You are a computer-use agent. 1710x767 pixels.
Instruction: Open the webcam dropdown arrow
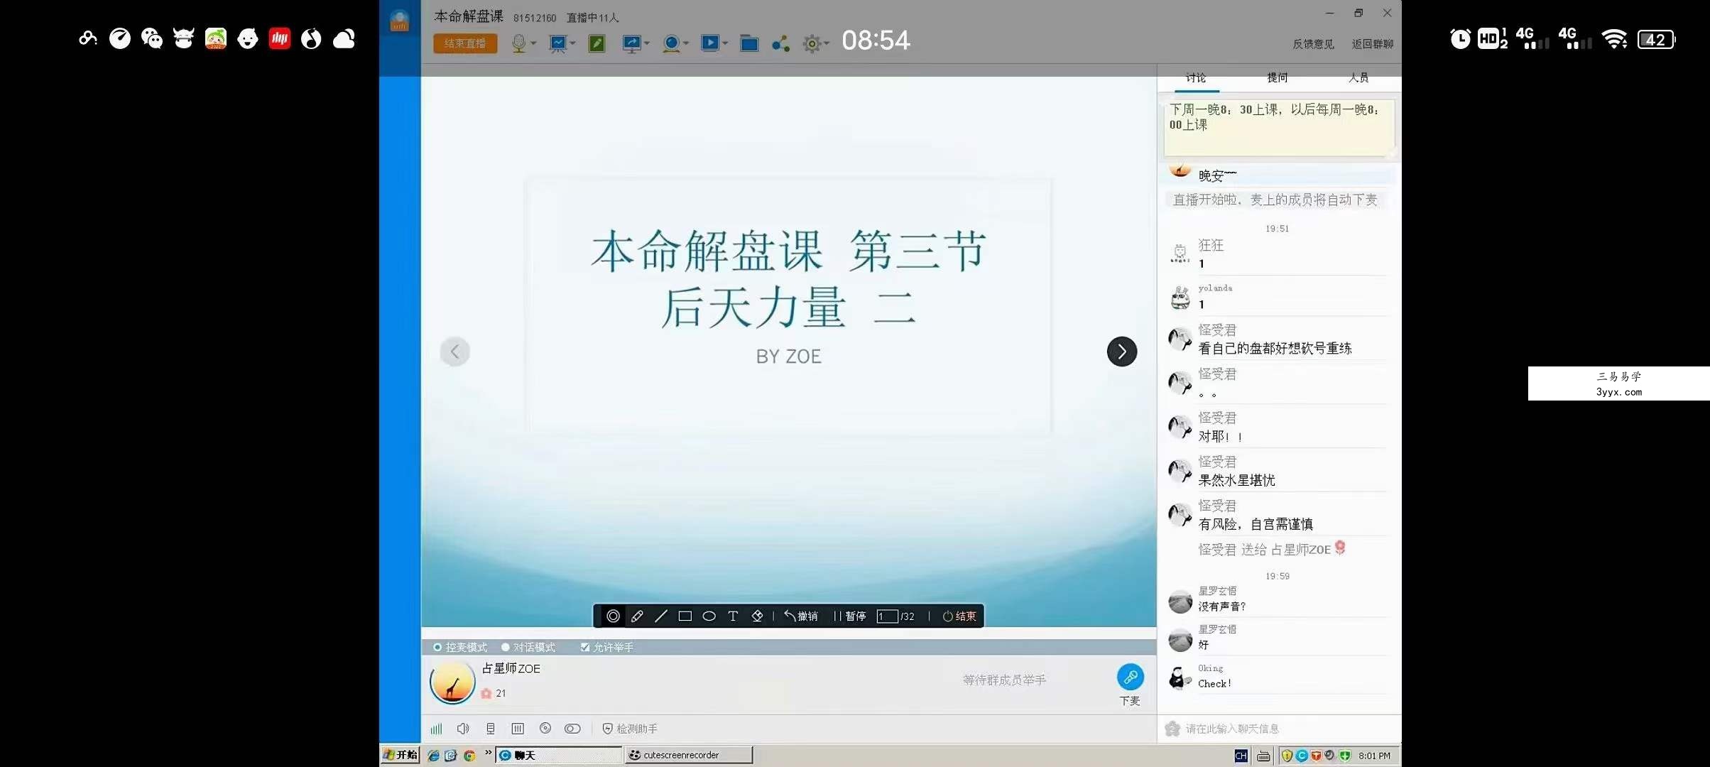(686, 43)
